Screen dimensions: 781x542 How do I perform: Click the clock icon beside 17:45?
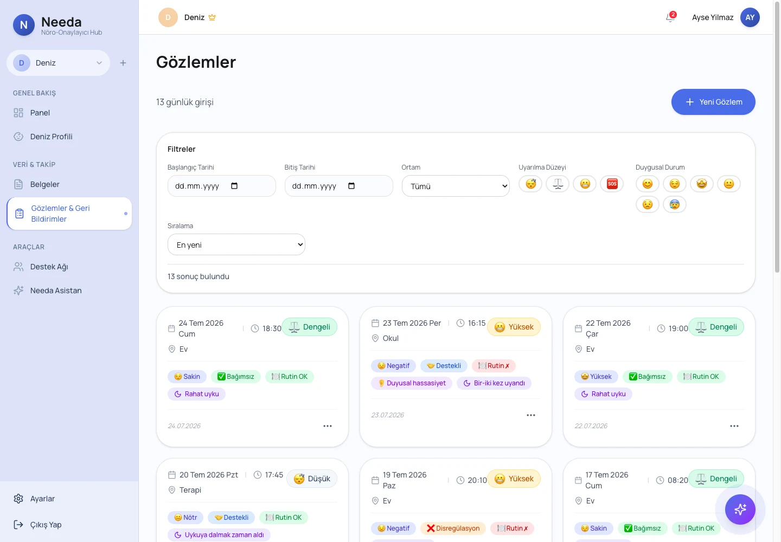coord(258,475)
